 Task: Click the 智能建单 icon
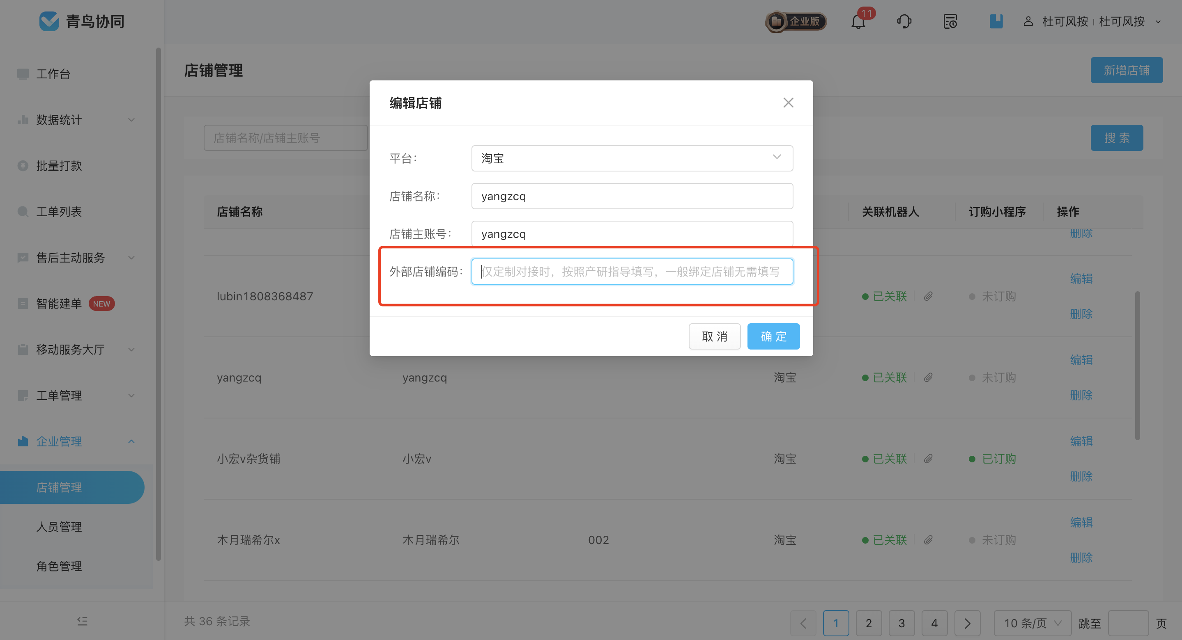point(23,304)
